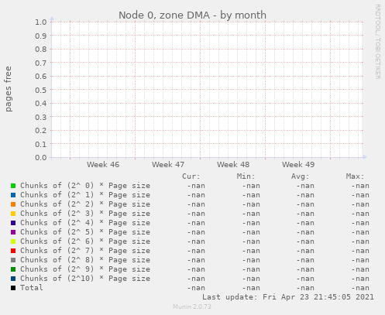The image size is (385, 315).
Task: Click the 1.0 y-axis tick label
Action: pyautogui.click(x=41, y=22)
